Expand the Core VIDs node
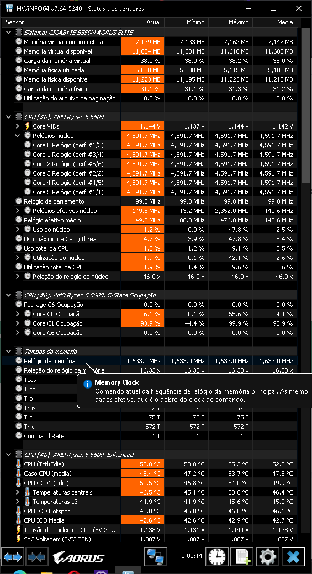 point(18,126)
